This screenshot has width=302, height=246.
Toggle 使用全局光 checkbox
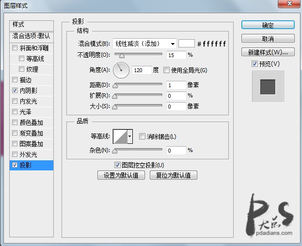point(166,70)
